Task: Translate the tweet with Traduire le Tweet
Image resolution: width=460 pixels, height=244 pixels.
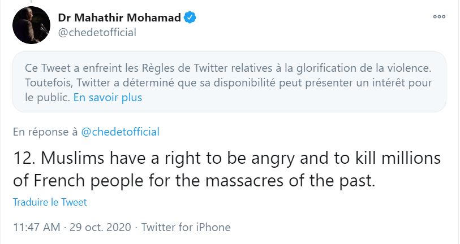Action: [50, 202]
